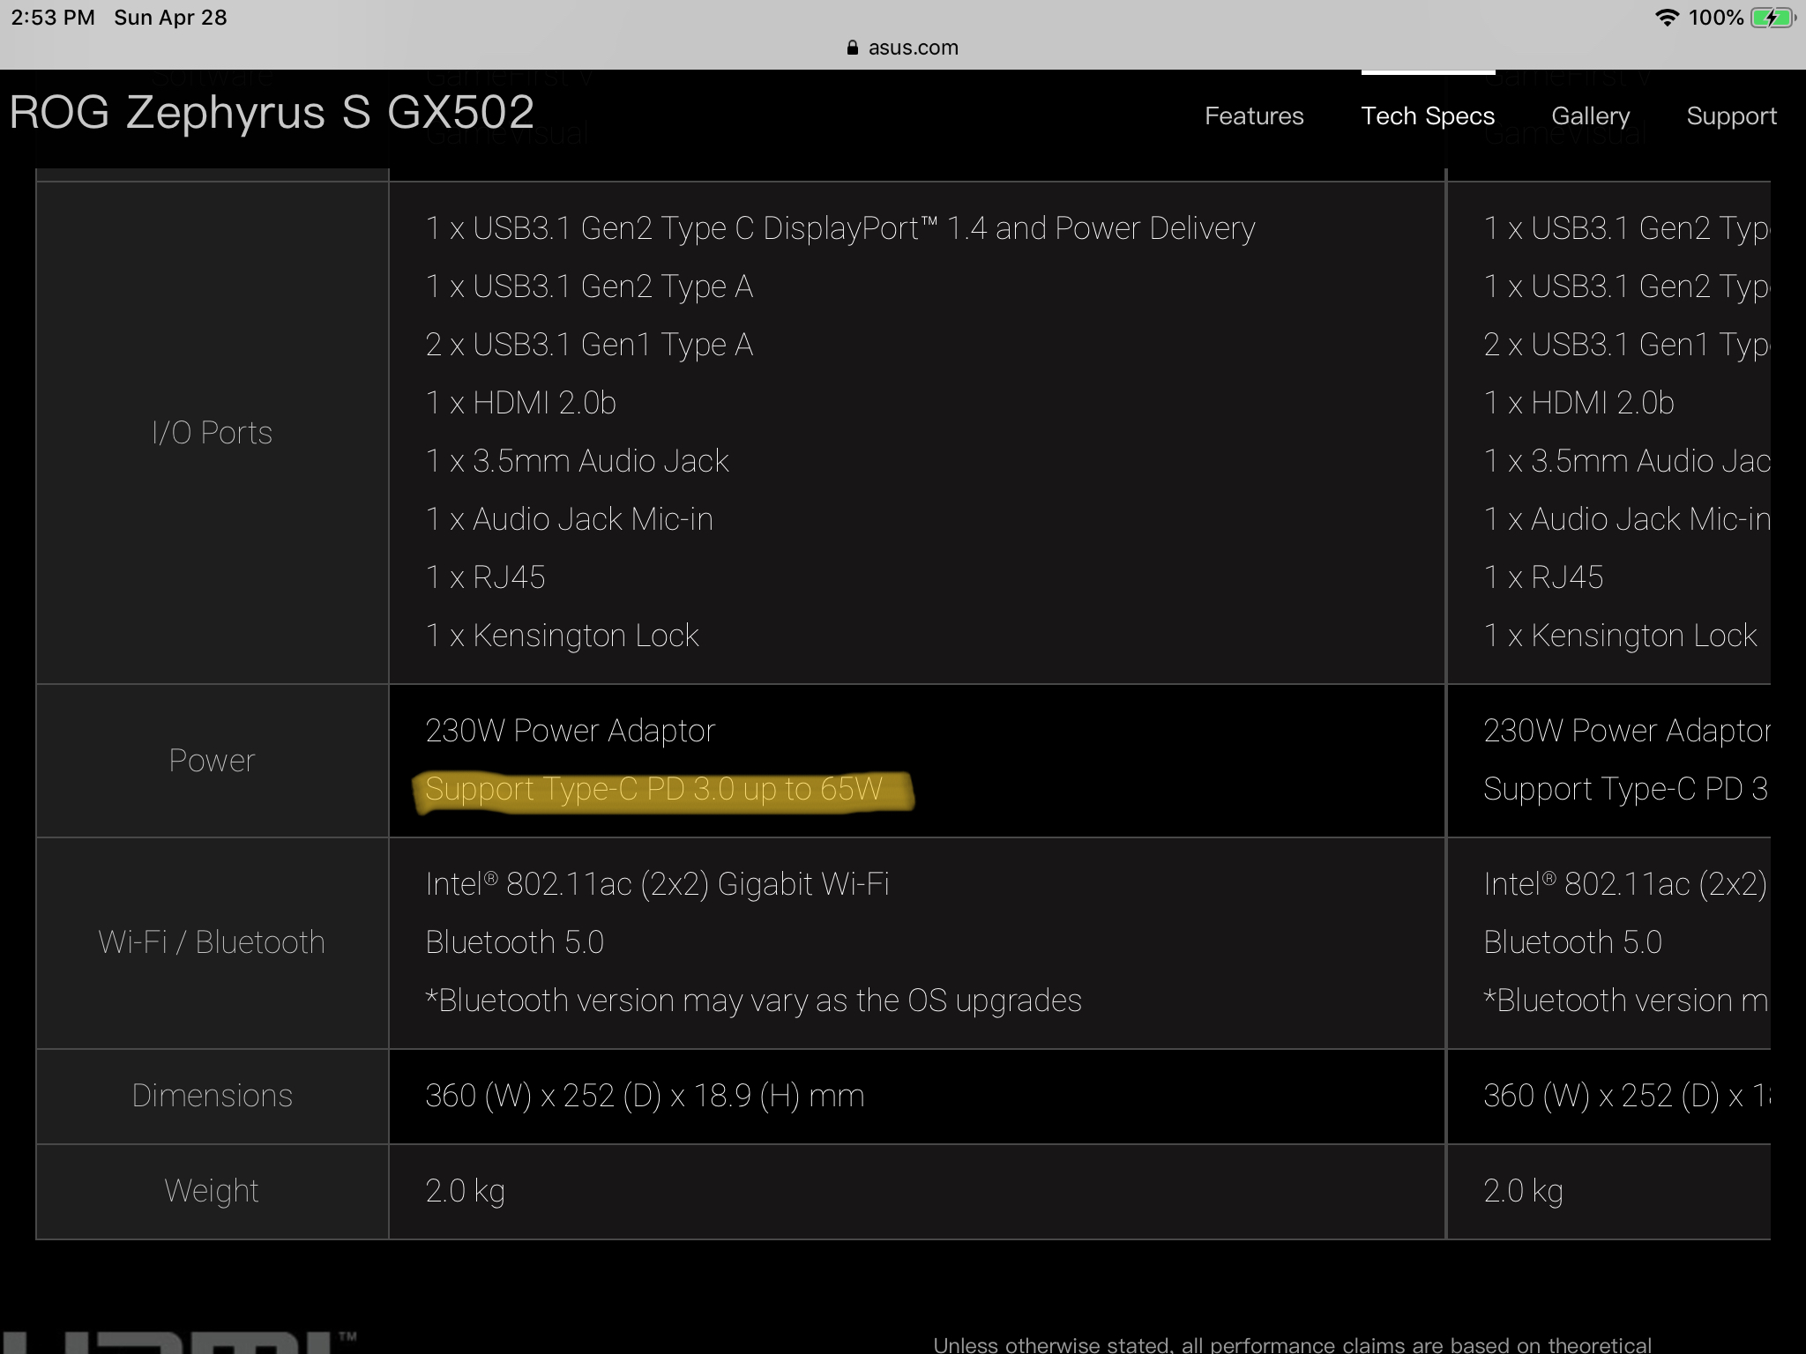Select first column '1 x HDMI 2.0b'
Screen dimensions: 1806x1354
pyautogui.click(x=520, y=403)
